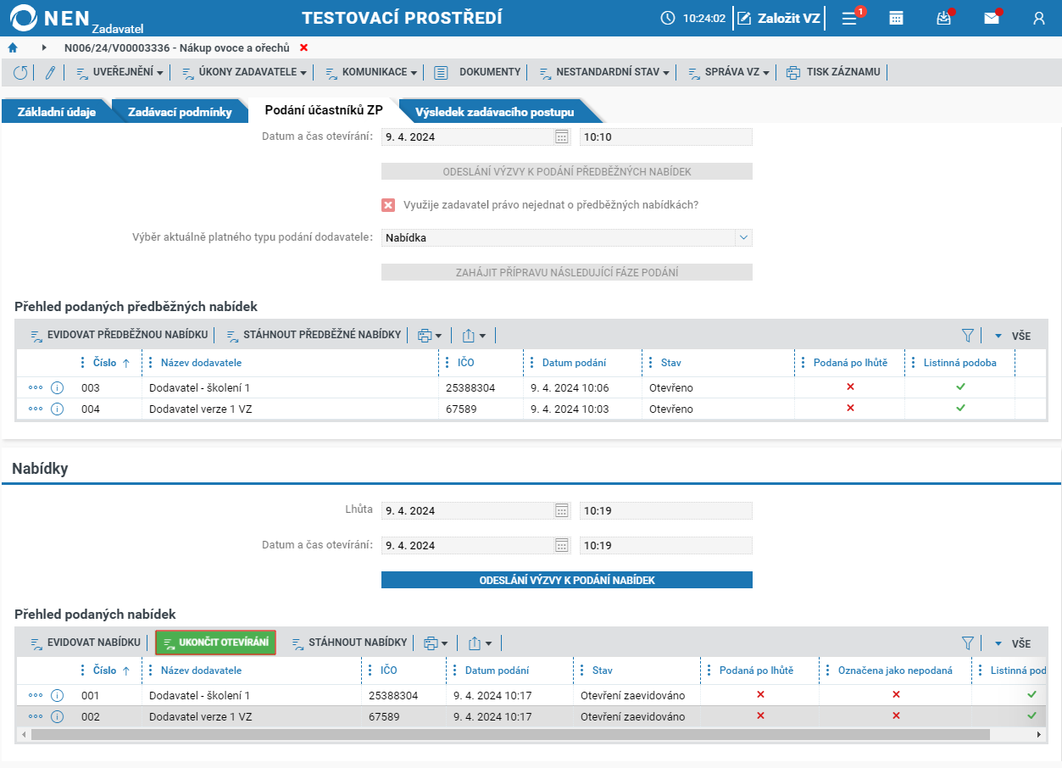
Task: Click Ukončit otevírání button
Action: click(x=216, y=643)
